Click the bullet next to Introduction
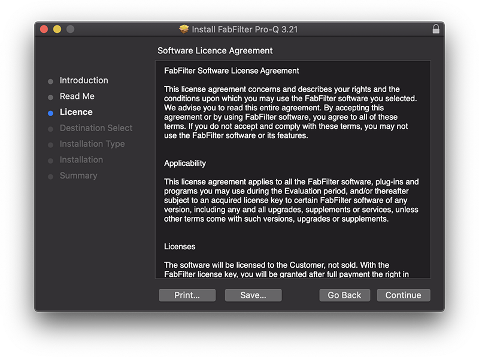This screenshot has width=479, height=357. tap(51, 81)
